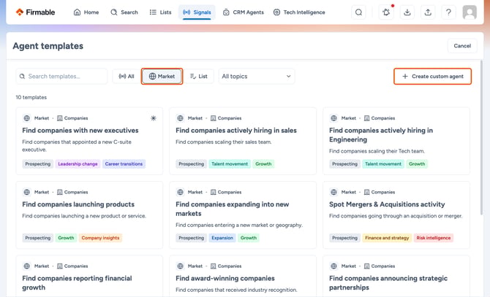Viewport: 490px width, 297px height.
Task: Click Create custom agent button
Action: (x=432, y=77)
